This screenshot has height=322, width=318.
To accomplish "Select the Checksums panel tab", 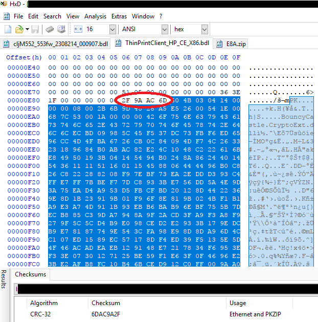I will coord(31,275).
